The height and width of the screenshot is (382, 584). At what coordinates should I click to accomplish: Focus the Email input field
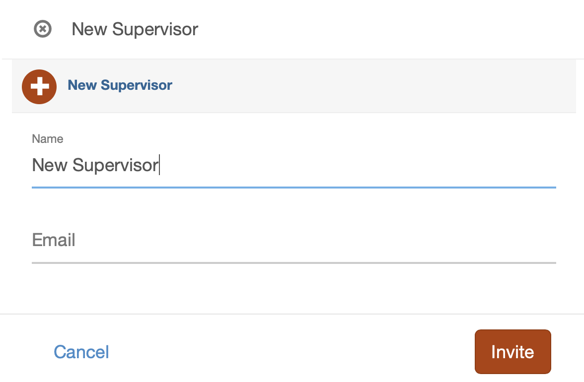[294, 240]
